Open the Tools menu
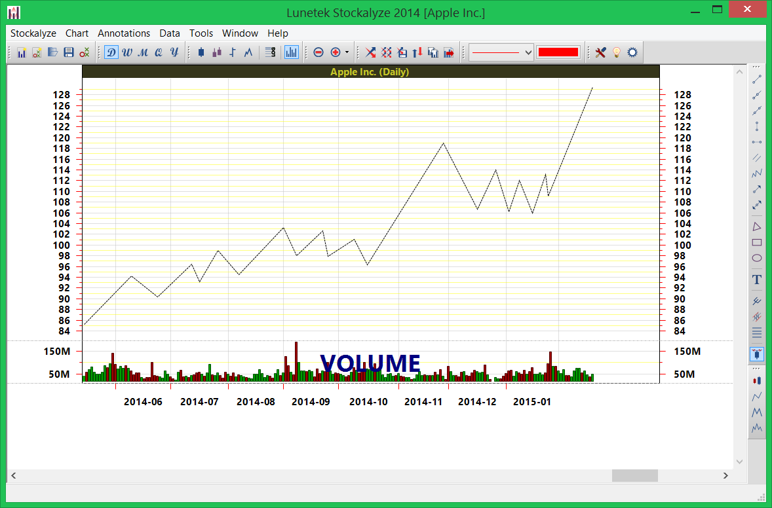 tap(201, 33)
